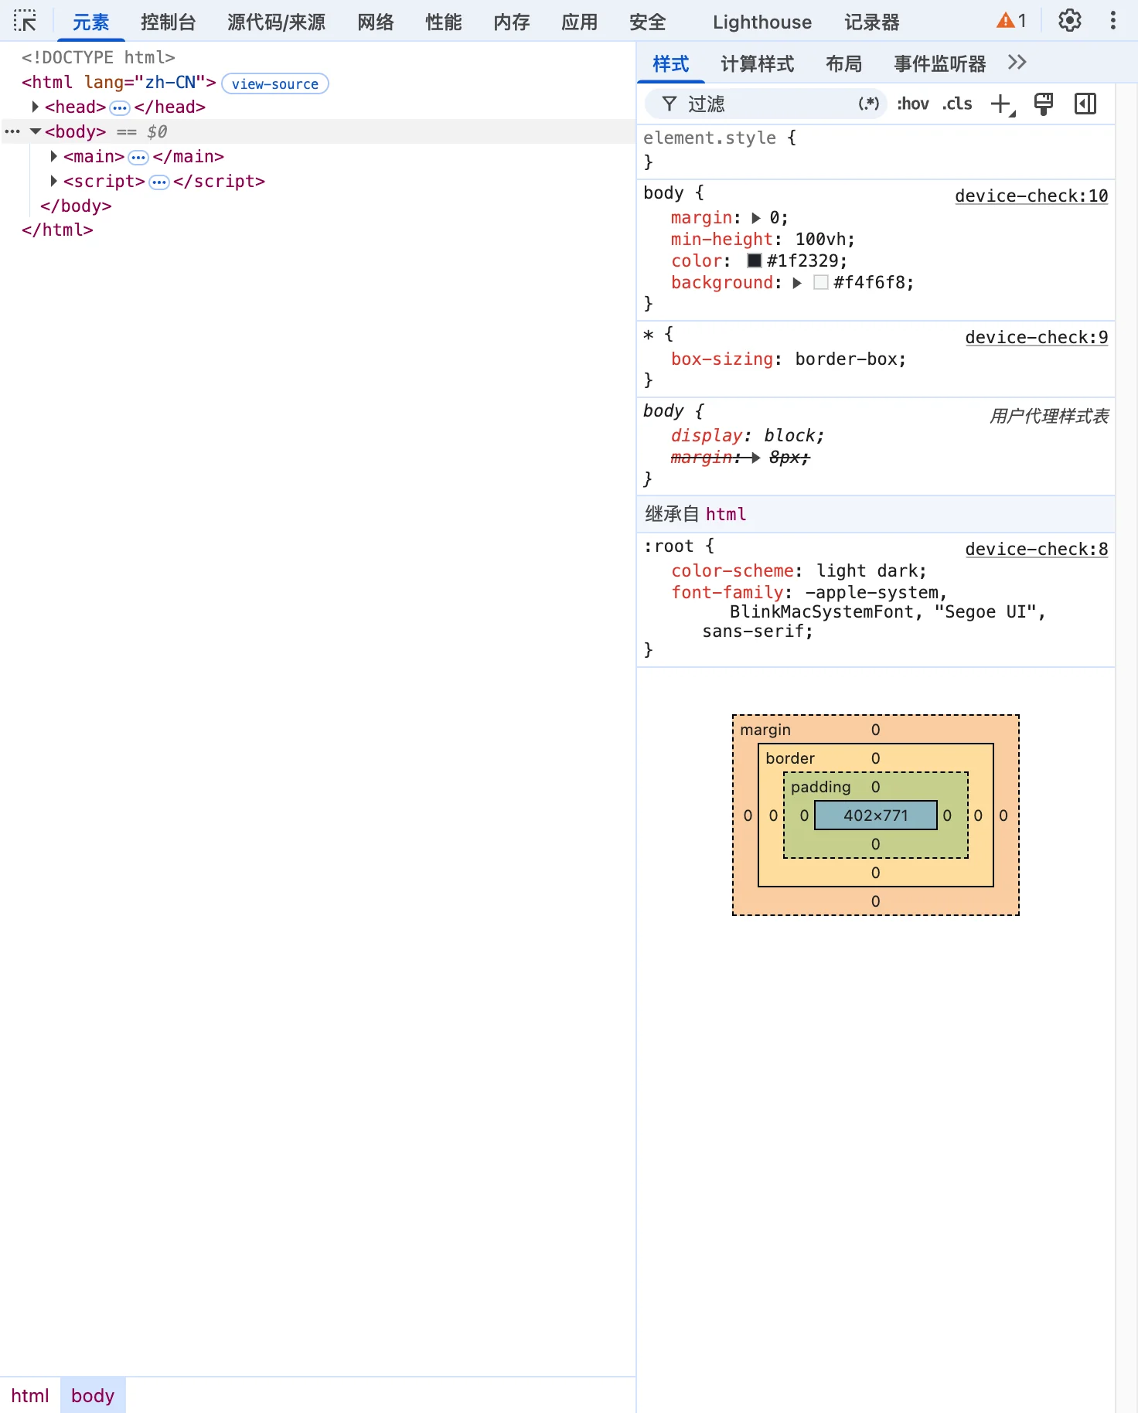This screenshot has width=1138, height=1413.
Task: Open color picker for #f4f6f8 swatch
Action: pos(821,282)
